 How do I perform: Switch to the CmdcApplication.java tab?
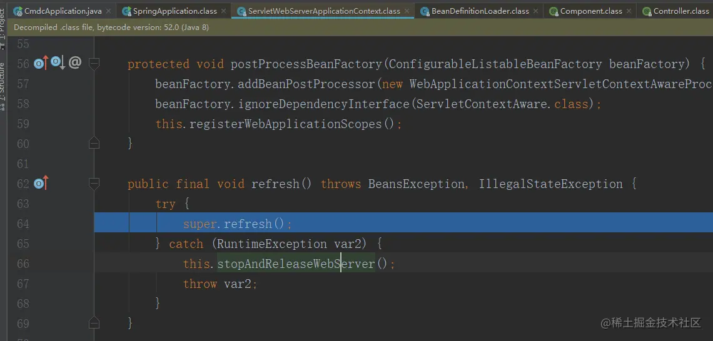point(63,11)
